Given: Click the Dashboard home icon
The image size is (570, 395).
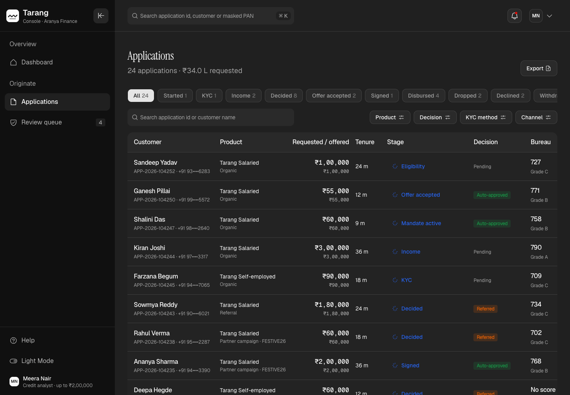Looking at the screenshot, I should pos(13,62).
